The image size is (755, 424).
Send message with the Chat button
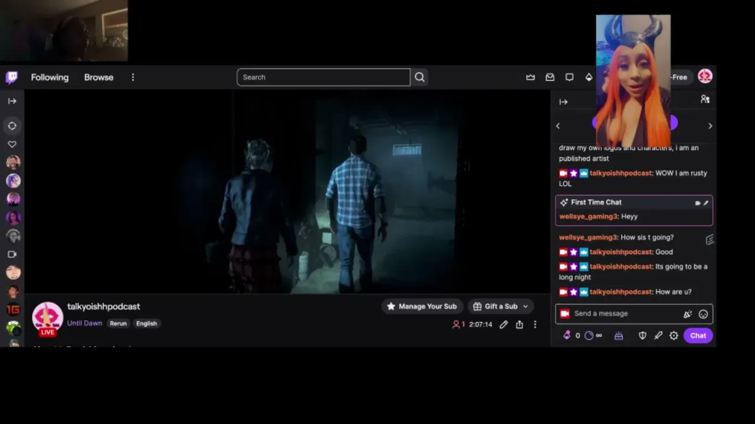click(x=698, y=336)
